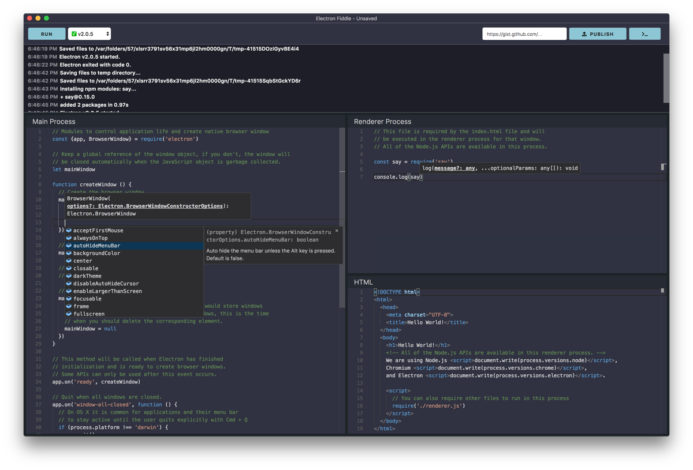Click the property icon beside focusable
This screenshot has width=693, height=470.
click(69, 299)
